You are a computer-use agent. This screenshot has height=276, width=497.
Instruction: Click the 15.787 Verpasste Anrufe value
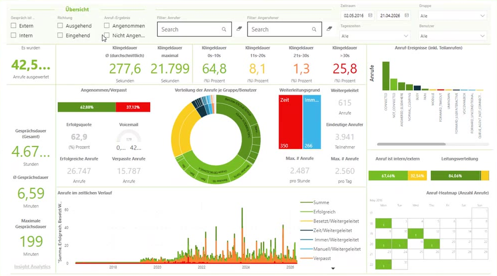129,171
